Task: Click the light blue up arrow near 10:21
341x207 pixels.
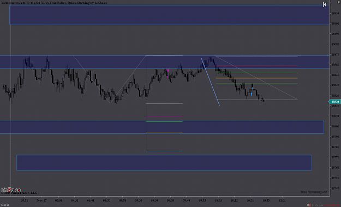Action: pos(252,94)
